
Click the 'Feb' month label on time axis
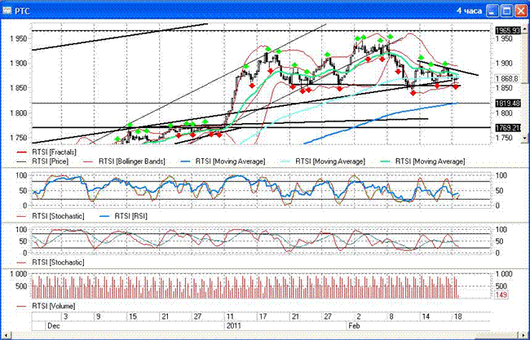tap(354, 326)
